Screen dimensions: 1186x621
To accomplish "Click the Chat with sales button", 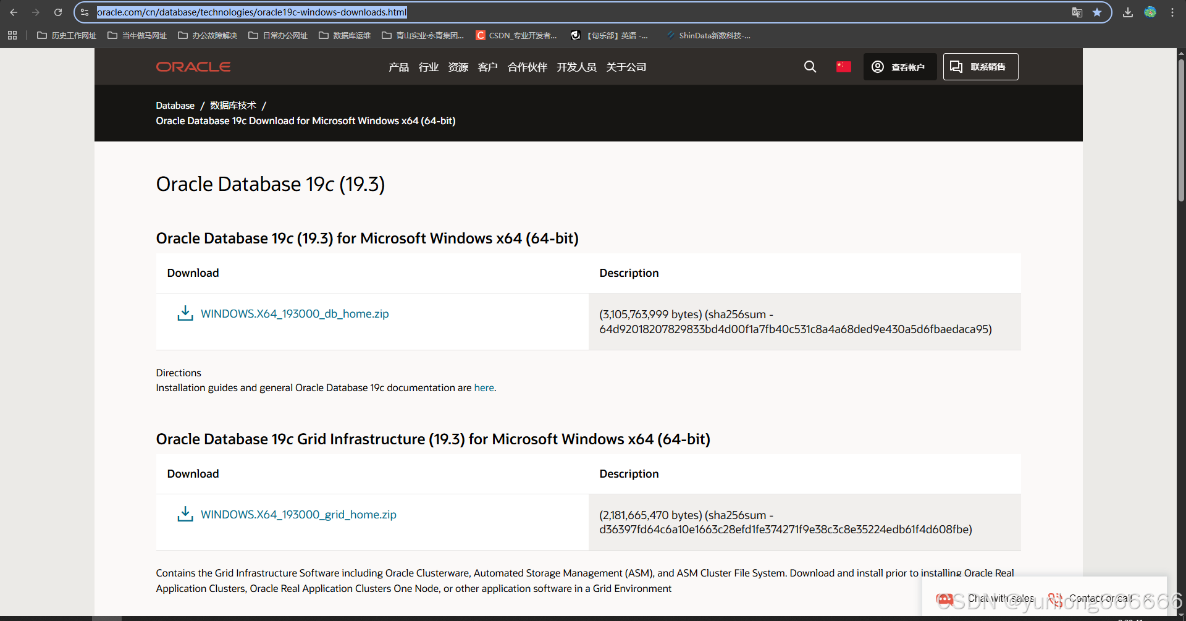I will pyautogui.click(x=985, y=598).
